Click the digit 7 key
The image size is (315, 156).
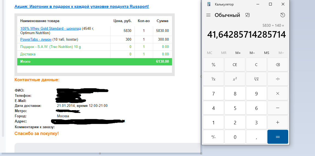click(x=213, y=94)
